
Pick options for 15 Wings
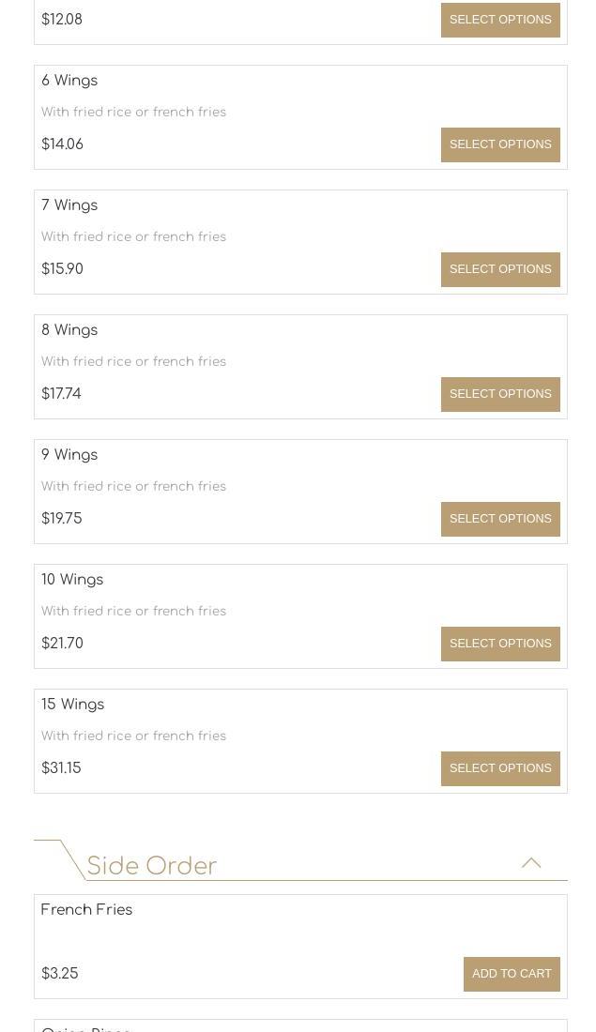tap(500, 768)
